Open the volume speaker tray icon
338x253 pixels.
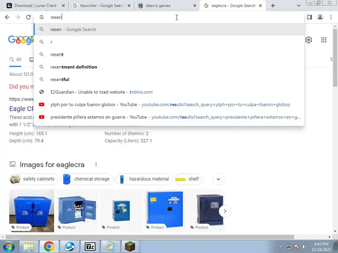(x=305, y=247)
